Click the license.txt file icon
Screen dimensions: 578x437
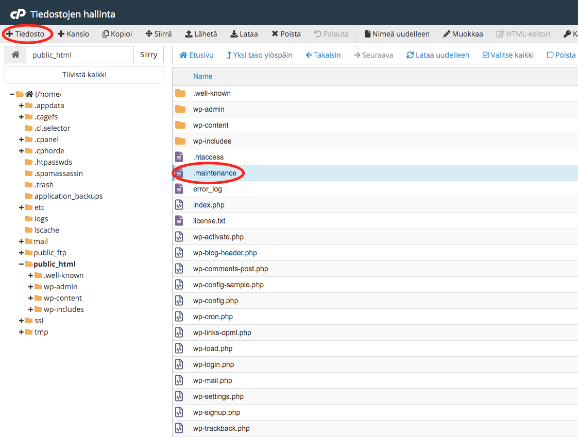pos(179,221)
